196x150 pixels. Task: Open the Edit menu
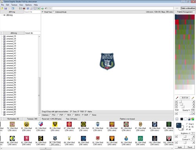click(x=7, y=5)
